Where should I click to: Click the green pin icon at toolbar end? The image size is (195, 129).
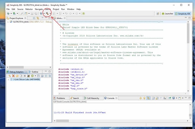tap(83, 13)
